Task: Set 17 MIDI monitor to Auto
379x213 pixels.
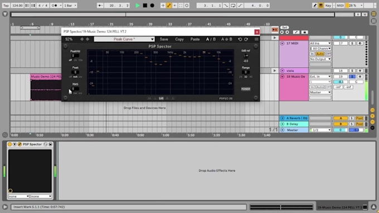Action: click(x=320, y=54)
